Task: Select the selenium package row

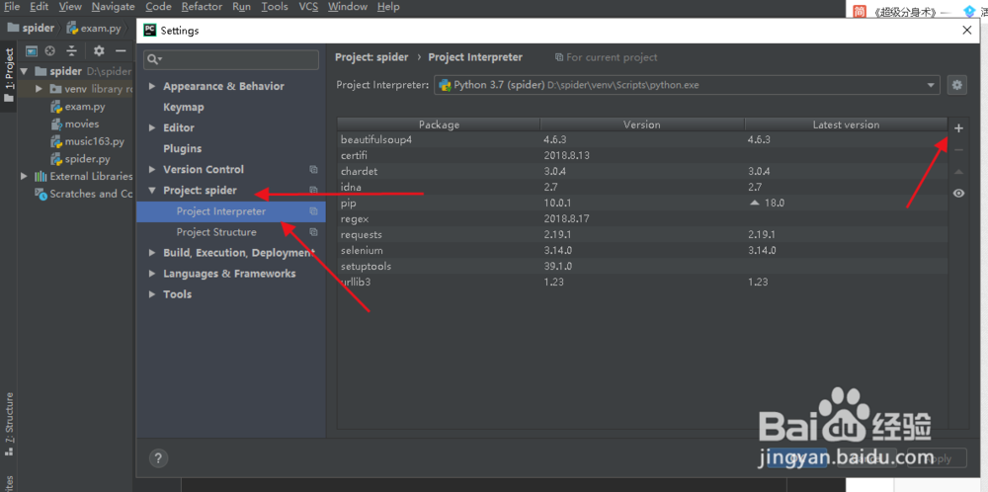Action: [642, 251]
